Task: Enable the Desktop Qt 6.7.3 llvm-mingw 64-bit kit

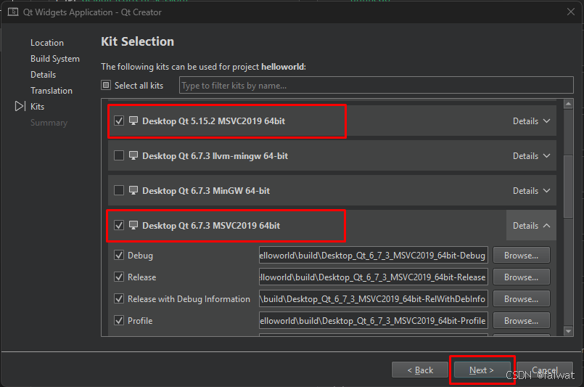Action: click(119, 155)
